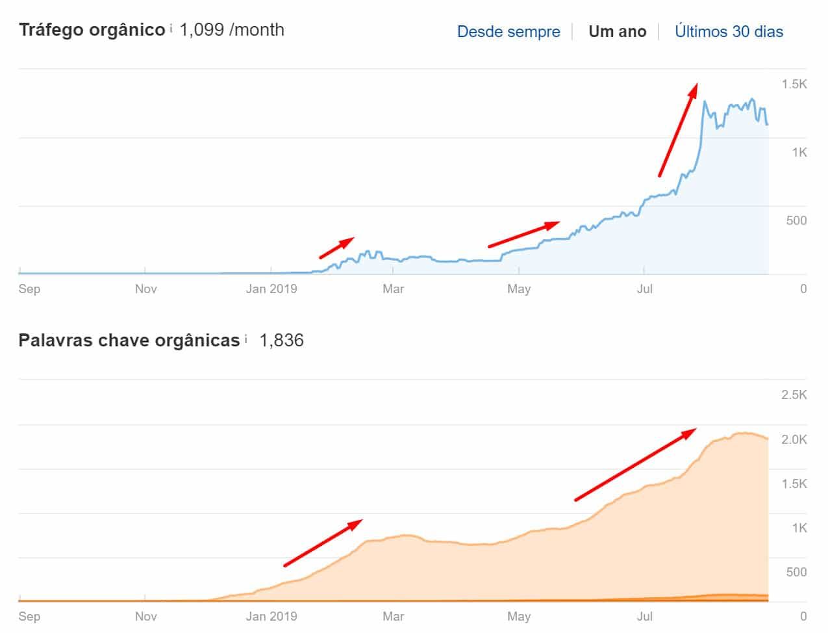Image resolution: width=828 pixels, height=633 pixels.
Task: Select the Um ano time range
Action: tap(617, 32)
